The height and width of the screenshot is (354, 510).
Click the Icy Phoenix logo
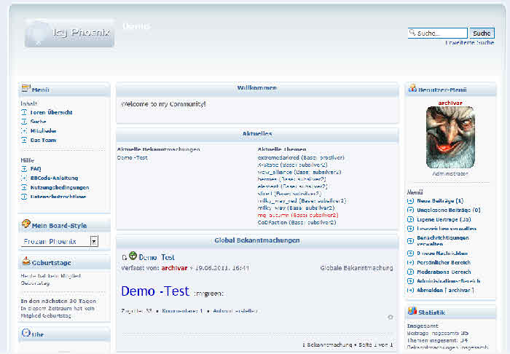pyautogui.click(x=69, y=33)
